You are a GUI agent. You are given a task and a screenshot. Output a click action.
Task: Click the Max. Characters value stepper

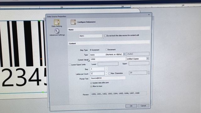pyautogui.click(x=149, y=73)
